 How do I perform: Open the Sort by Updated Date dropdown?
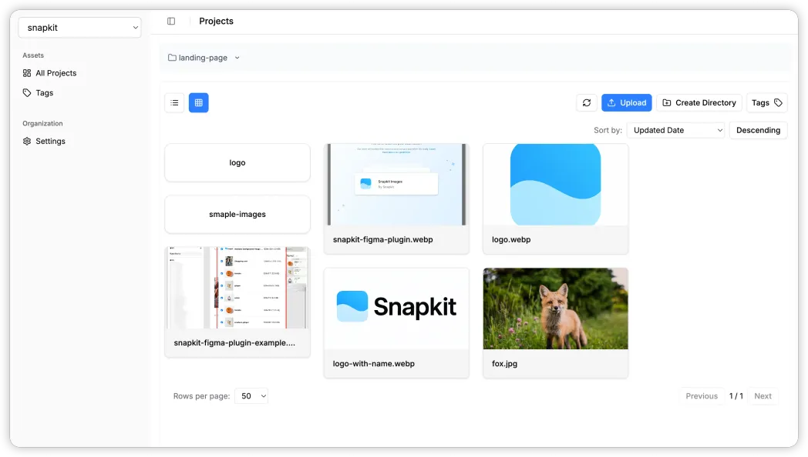pos(676,131)
